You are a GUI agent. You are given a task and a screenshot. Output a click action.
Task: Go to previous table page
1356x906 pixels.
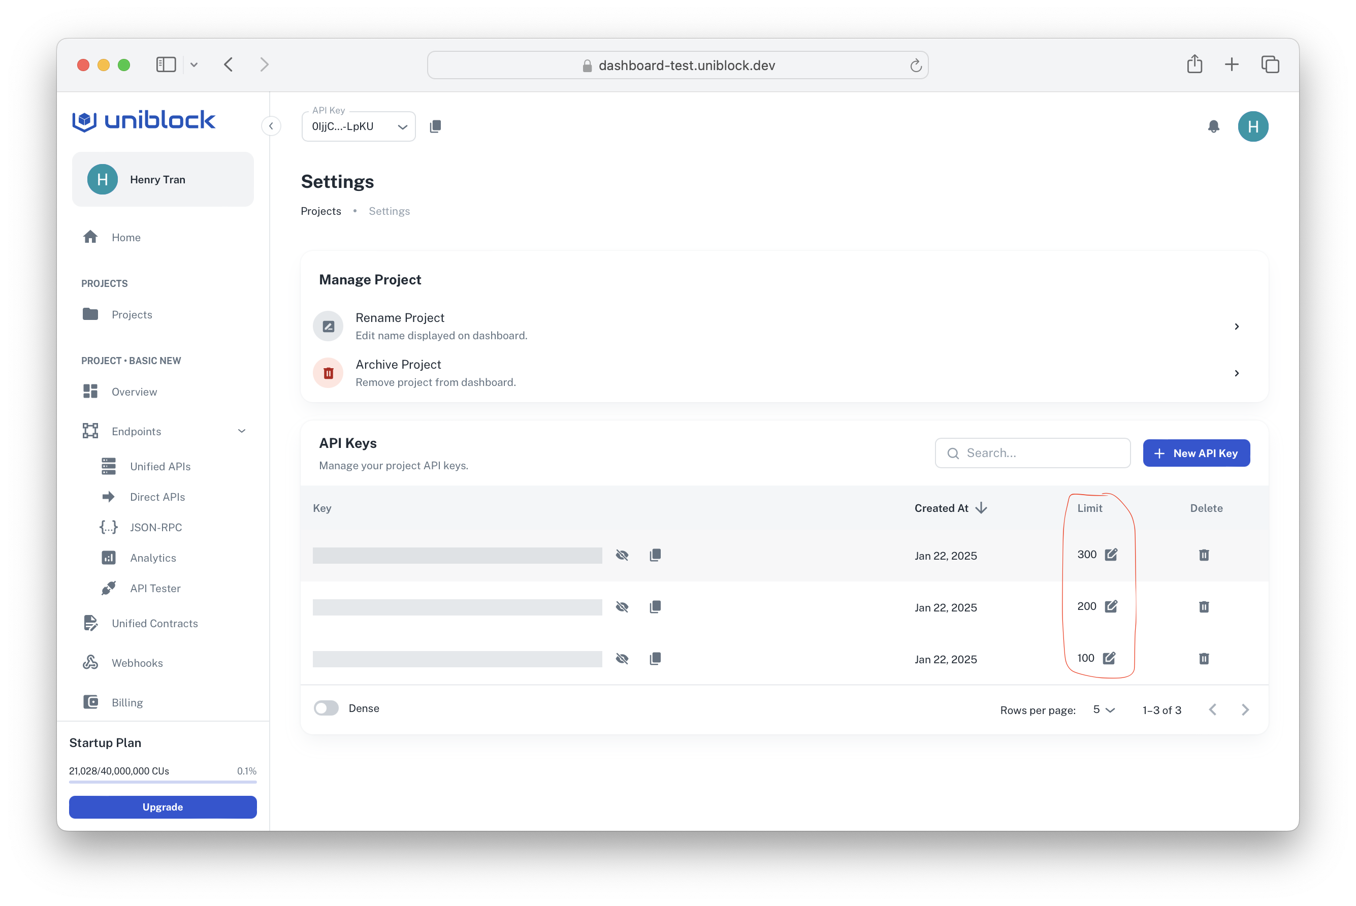(x=1212, y=709)
